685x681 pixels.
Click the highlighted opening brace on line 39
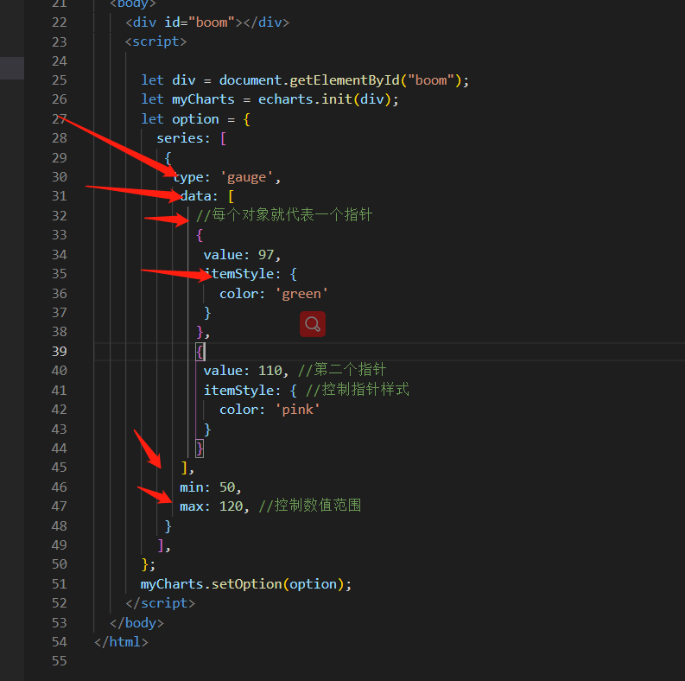click(x=200, y=352)
